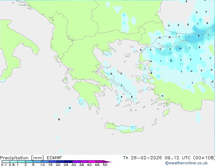Click the small rain patch in northern Bulgaria
The width and height of the screenshot is (215, 166).
tap(124, 15)
